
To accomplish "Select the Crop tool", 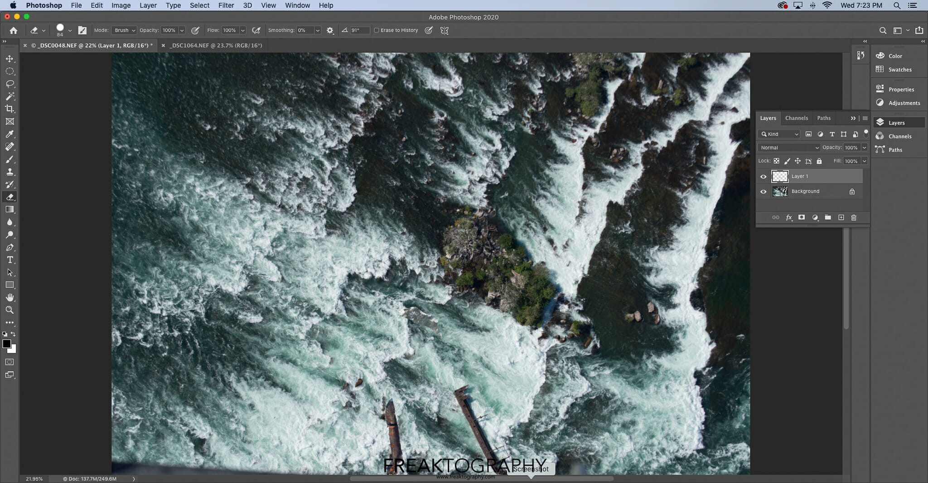I will pyautogui.click(x=10, y=109).
